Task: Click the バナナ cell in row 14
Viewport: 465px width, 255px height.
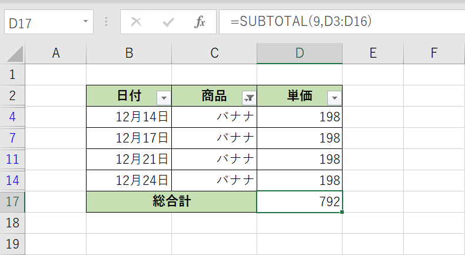Action: tap(214, 180)
